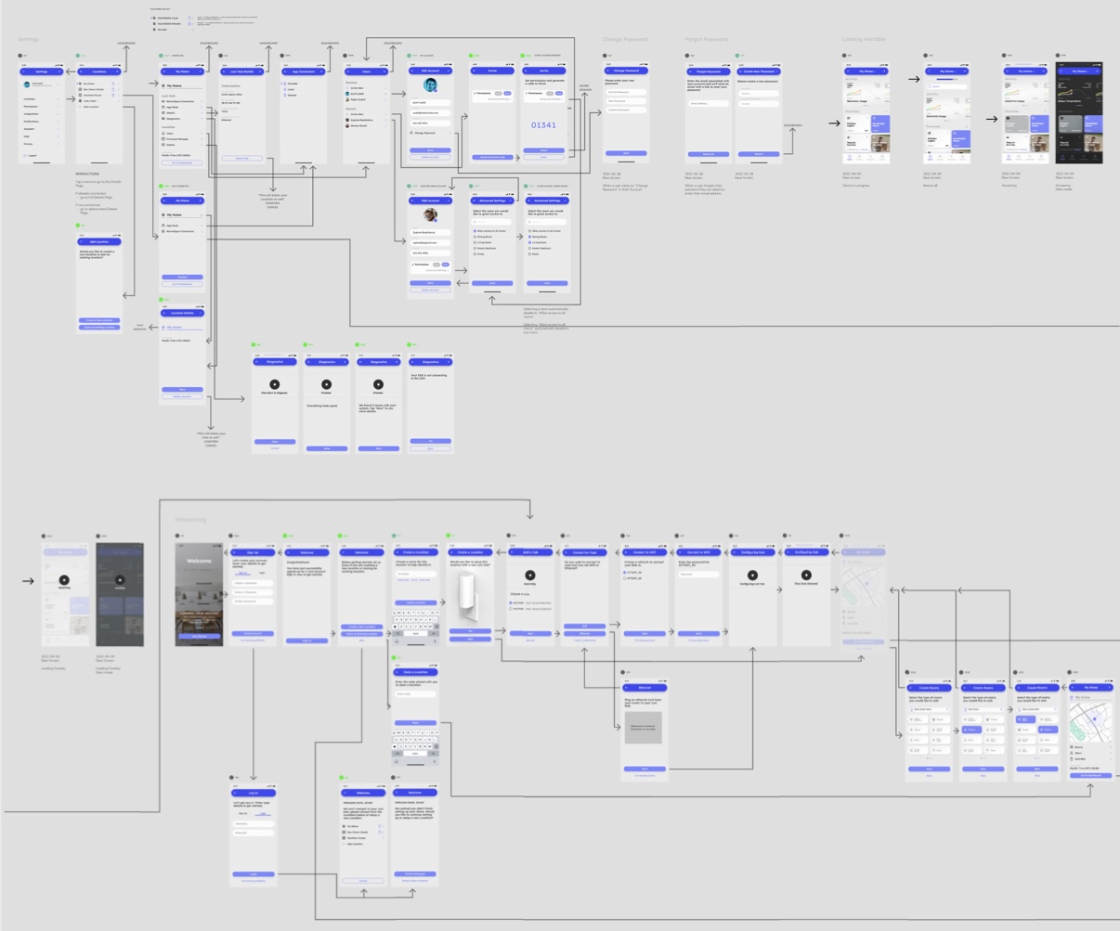Click the Email Address field in Forgot Password
This screenshot has width=1120, height=931.
[709, 104]
